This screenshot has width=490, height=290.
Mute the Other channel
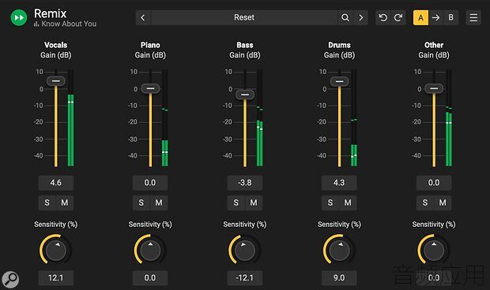[443, 203]
